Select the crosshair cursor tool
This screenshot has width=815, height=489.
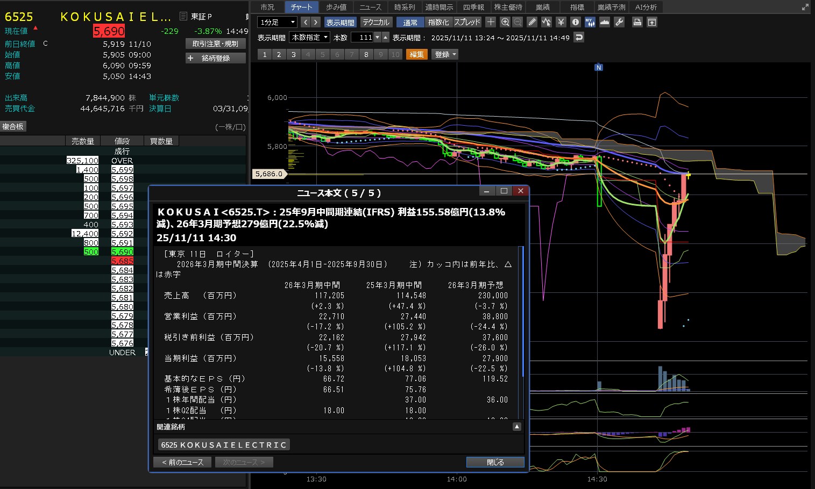coord(491,22)
